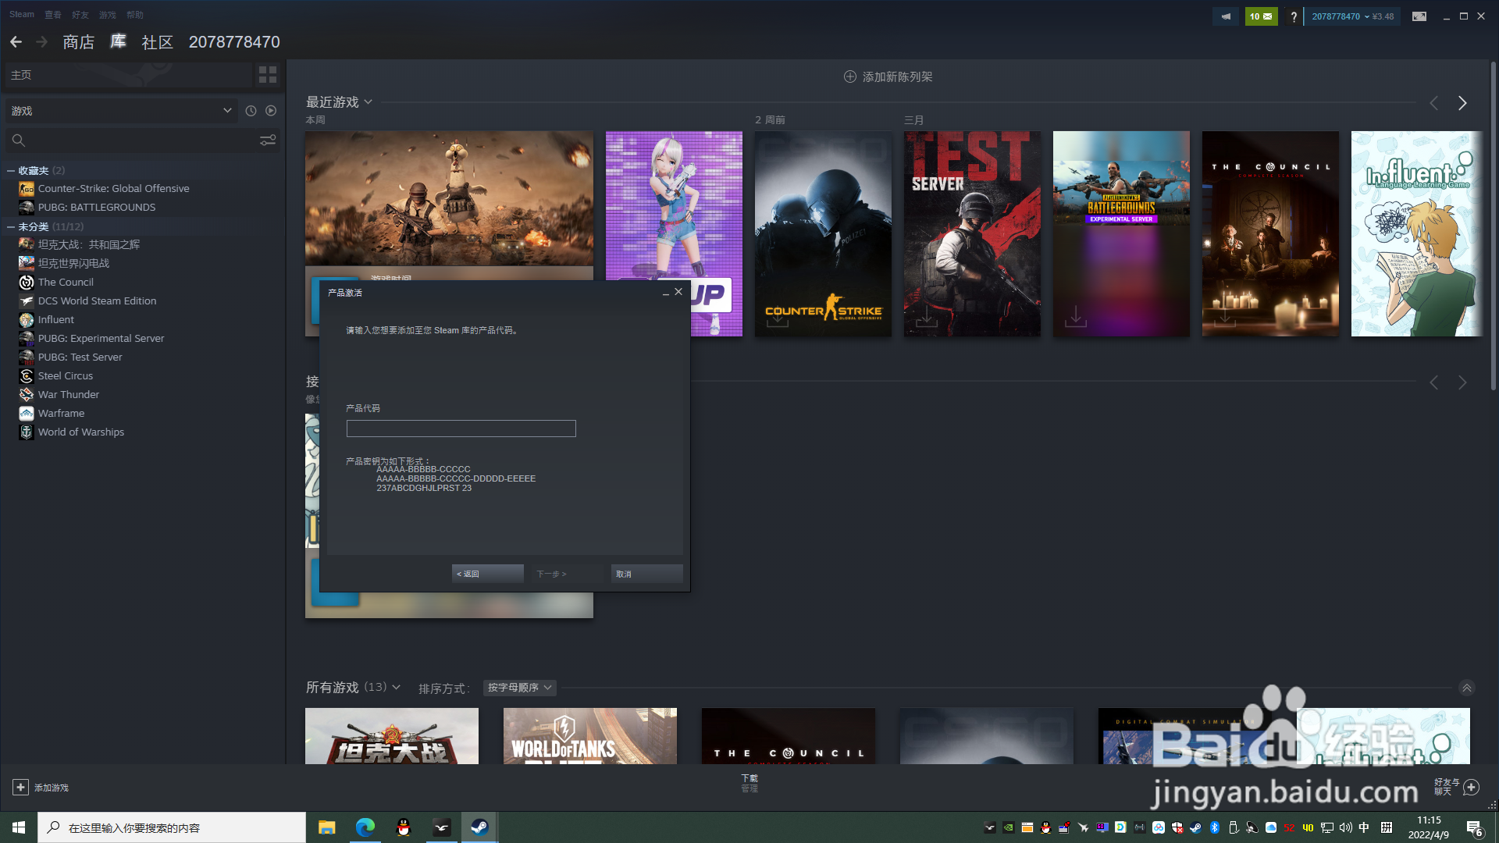1499x843 pixels.
Task: Click the friends chat plus icon
Action: 1471,787
